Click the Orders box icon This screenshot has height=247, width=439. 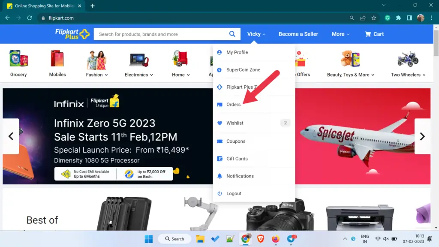tap(220, 105)
